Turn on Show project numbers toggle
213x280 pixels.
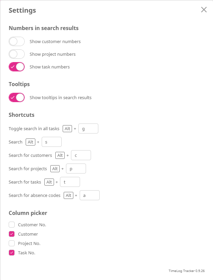(17, 54)
